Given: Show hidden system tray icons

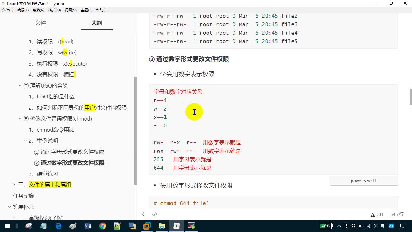Looking at the screenshot, I should pos(339,226).
